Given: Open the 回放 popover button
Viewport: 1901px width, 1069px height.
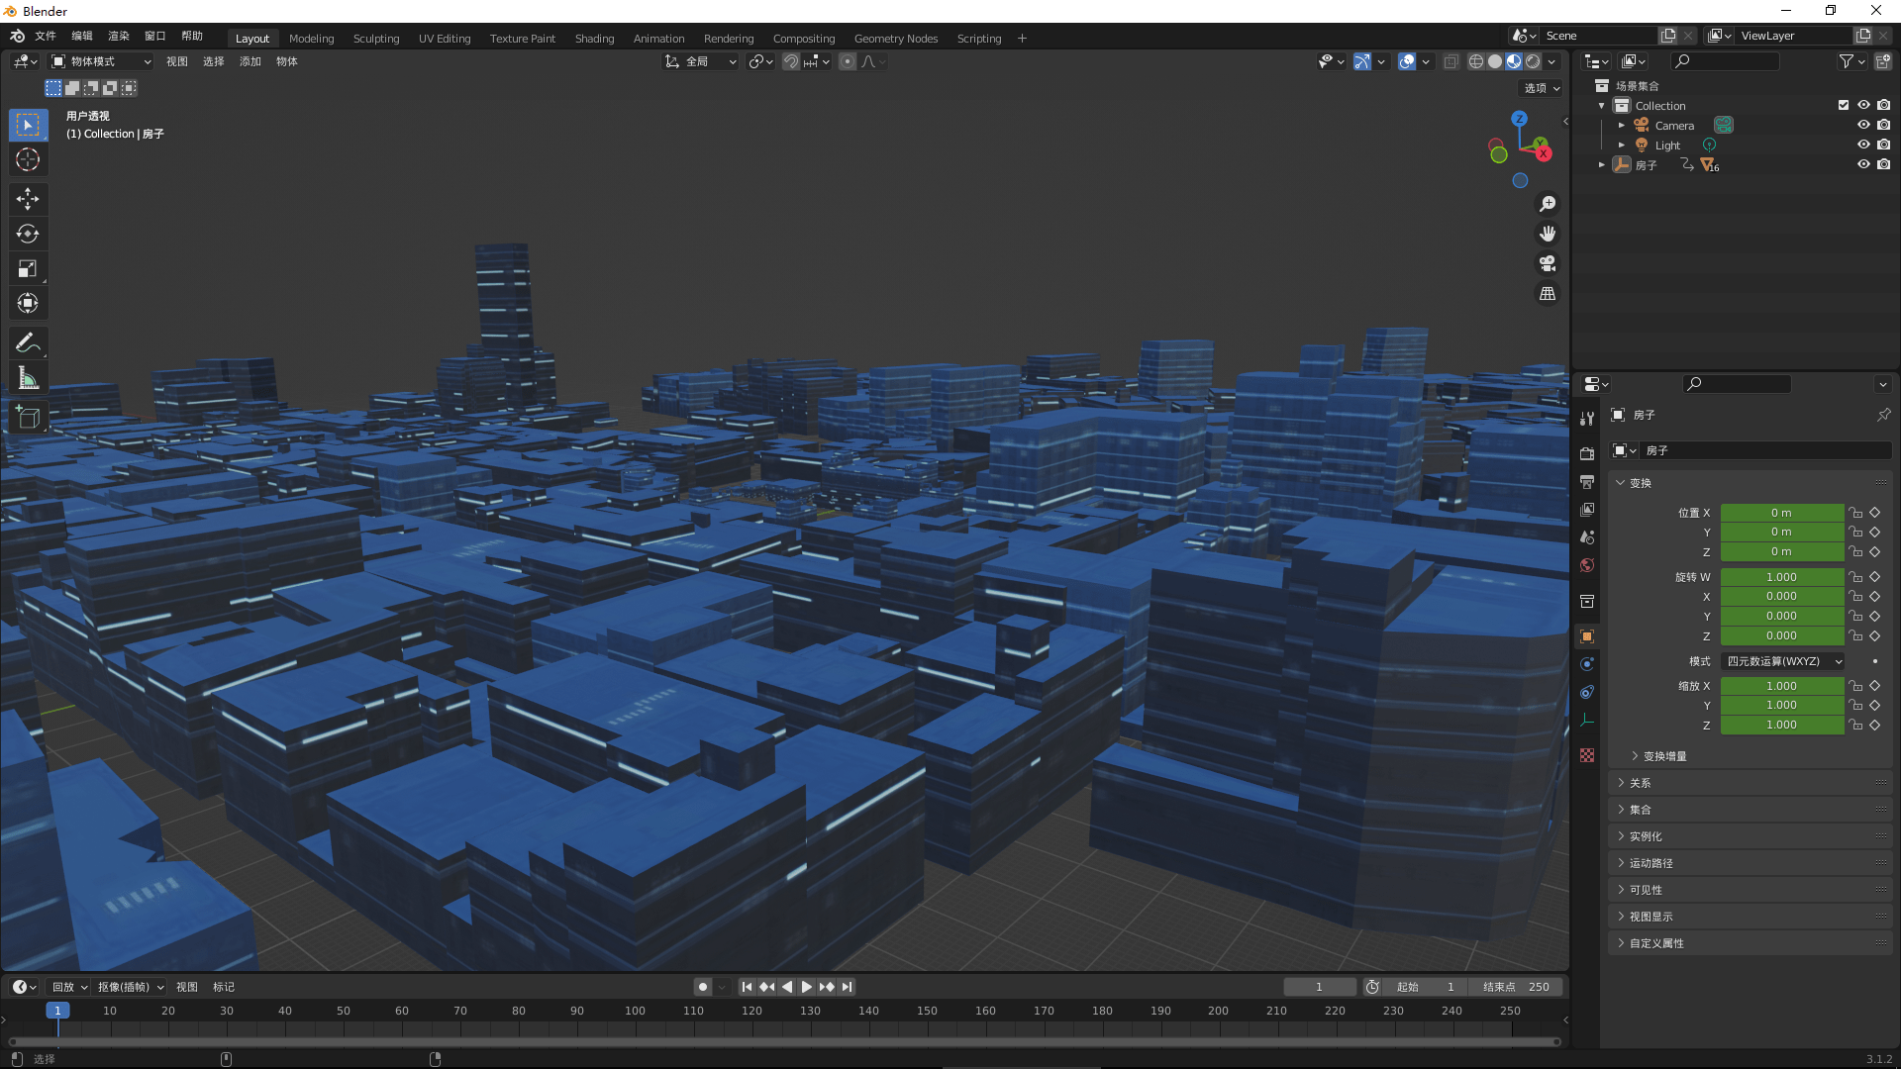Looking at the screenshot, I should coord(69,987).
